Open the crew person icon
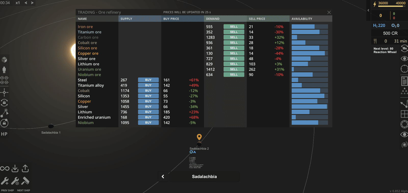 [x=4, y=70]
